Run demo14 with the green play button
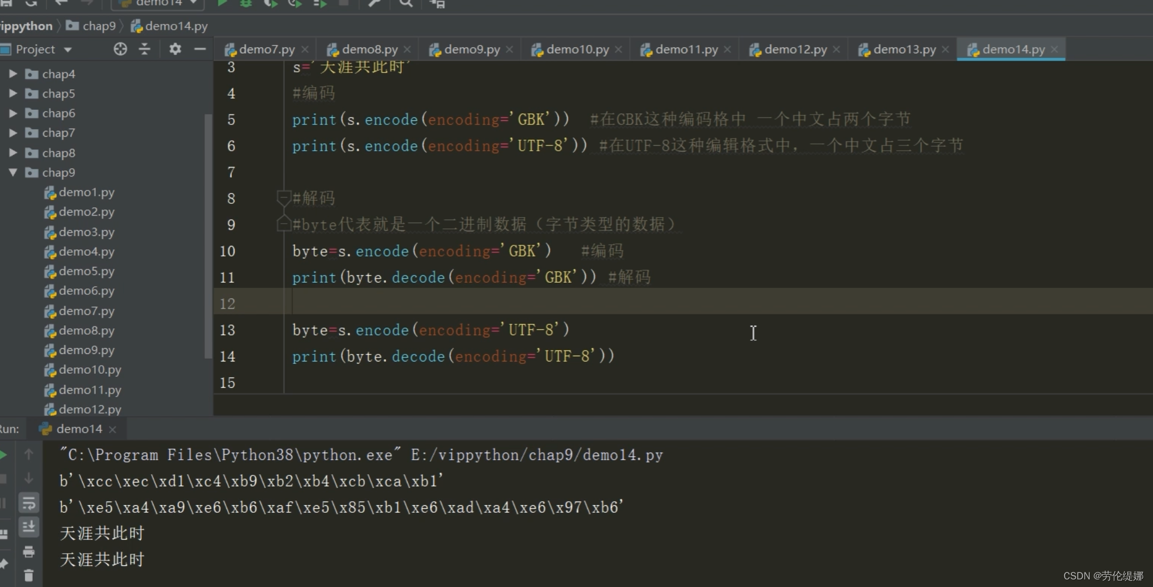1153x587 pixels. click(x=222, y=4)
